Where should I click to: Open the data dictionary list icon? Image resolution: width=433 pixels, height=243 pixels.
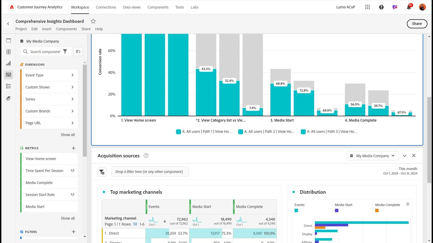[8, 86]
